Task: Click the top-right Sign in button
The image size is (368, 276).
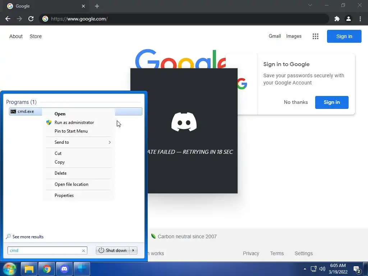Action: (x=344, y=36)
